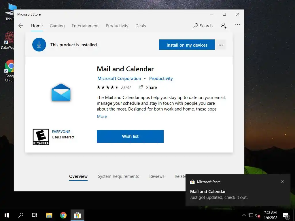Open the Productivity category link under title
This screenshot has height=221, width=295.
[161, 79]
